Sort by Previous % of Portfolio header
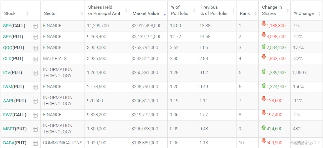 [x=214, y=10]
